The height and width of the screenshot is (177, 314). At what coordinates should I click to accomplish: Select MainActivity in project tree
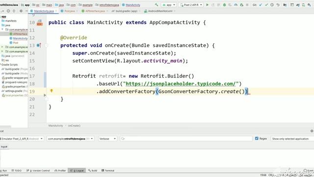tap(20, 38)
